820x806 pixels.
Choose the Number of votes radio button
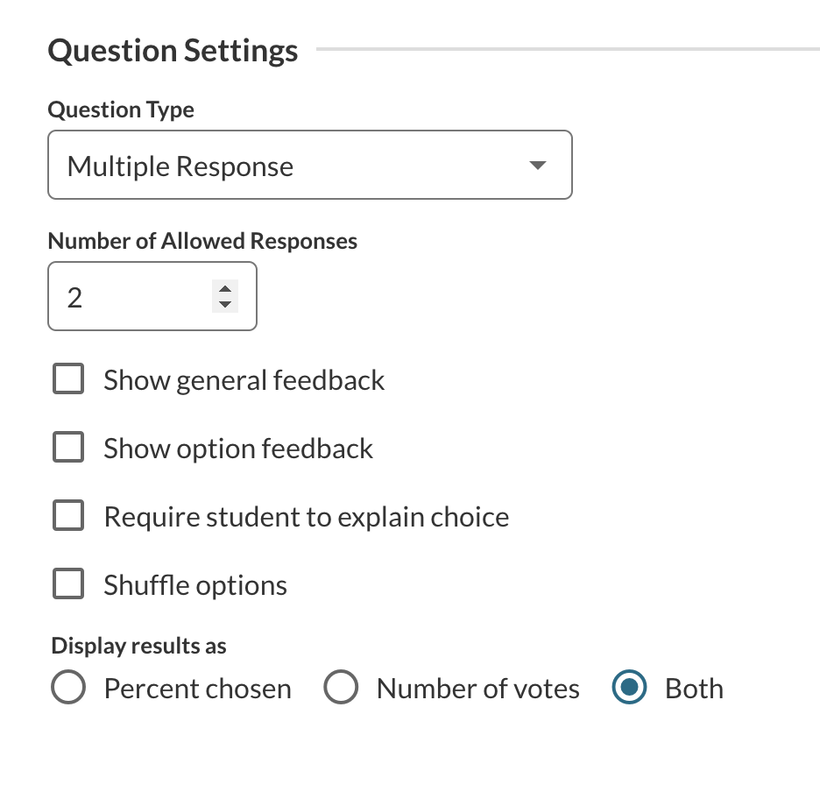pos(340,689)
